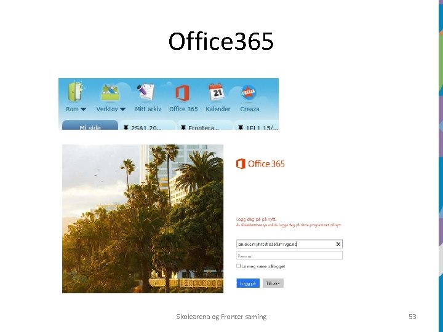Image resolution: width=443 pixels, height=332 pixels.
Task: Focus the password input field
Action: tap(289, 256)
